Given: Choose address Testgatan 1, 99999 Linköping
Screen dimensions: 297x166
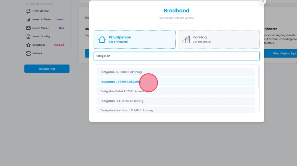Looking at the screenshot, I should pos(120,82).
